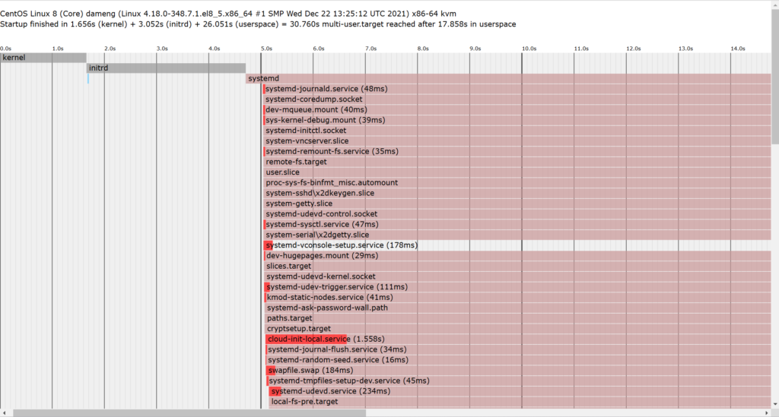
Task: Click systemd-journald.service (48ms) row
Action: pyautogui.click(x=326, y=89)
